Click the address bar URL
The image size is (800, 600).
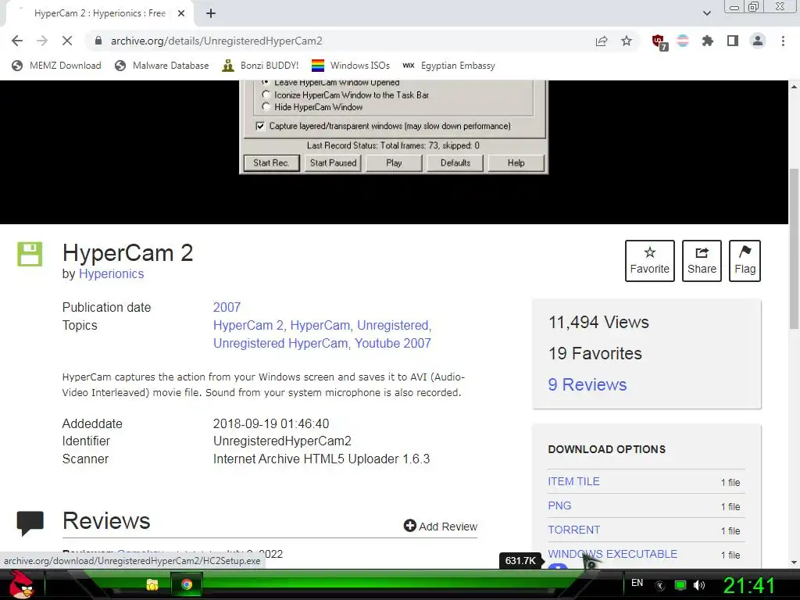(216, 41)
